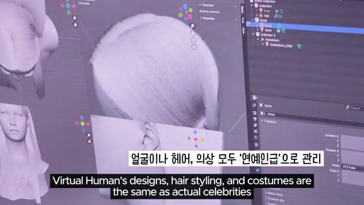Click the Search field in Properties editor
364x205 pixels.
(x=354, y=108)
